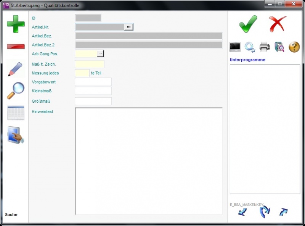
Task: Open the Arb.Gang.Pos. ellipsis lookup button
Action: pos(100,54)
